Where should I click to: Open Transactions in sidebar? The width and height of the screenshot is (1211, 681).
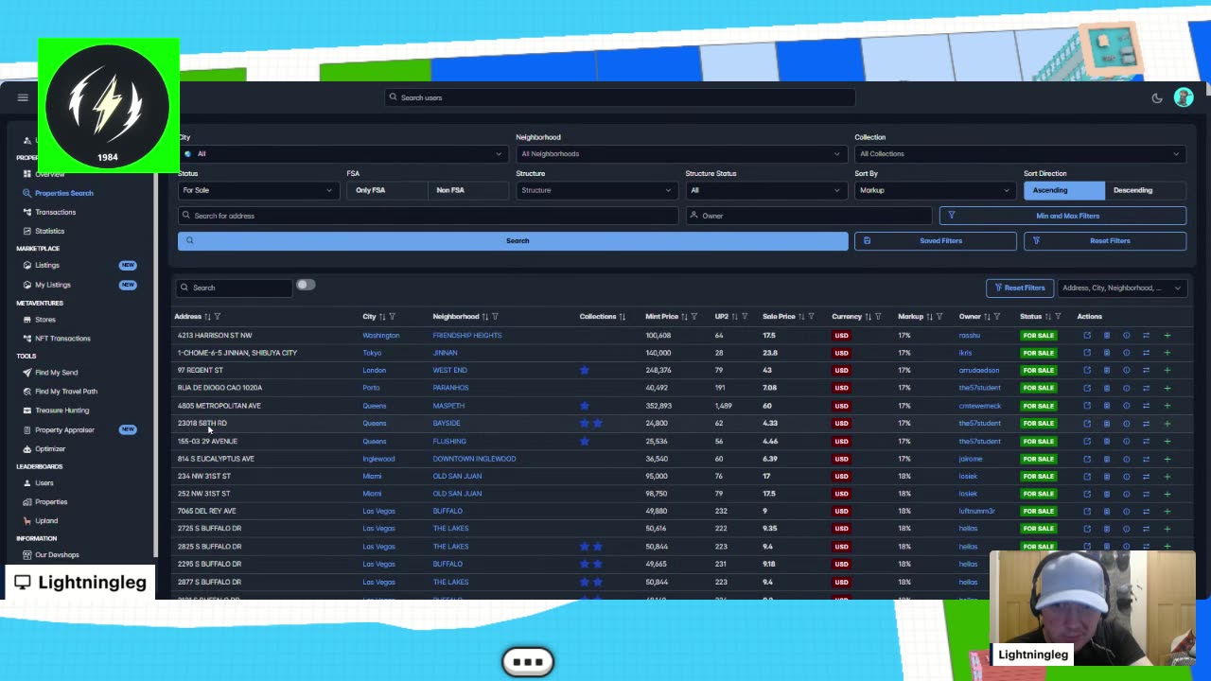pyautogui.click(x=55, y=212)
